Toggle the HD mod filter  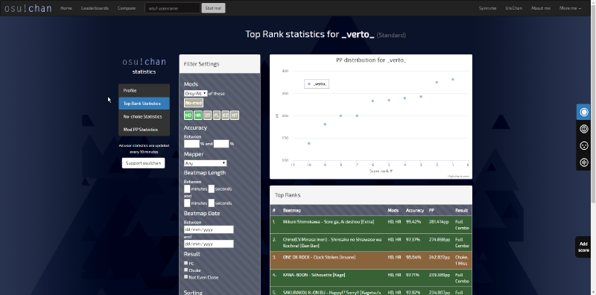188,115
